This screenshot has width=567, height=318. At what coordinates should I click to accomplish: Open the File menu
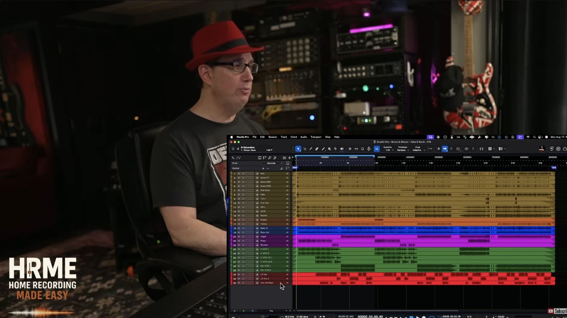[x=254, y=137]
